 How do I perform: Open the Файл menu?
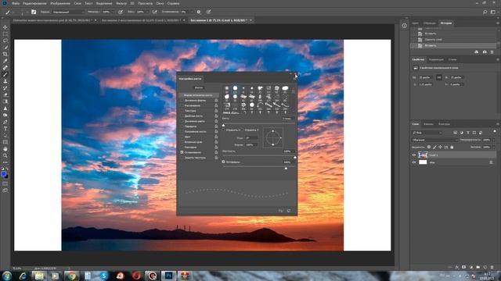click(16, 3)
